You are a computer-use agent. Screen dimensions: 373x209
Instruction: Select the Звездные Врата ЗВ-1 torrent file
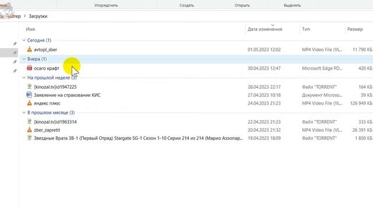tap(138, 138)
